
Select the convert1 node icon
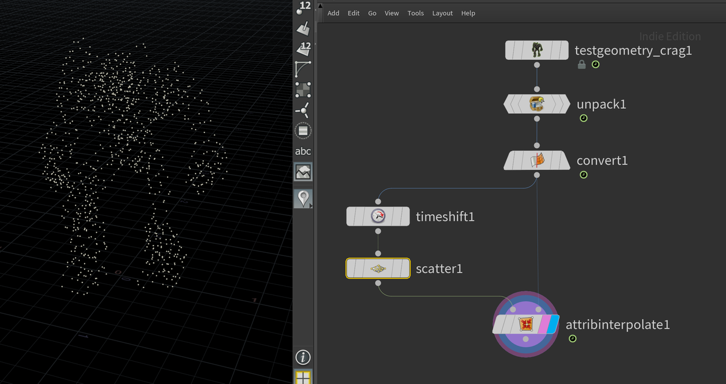point(537,160)
